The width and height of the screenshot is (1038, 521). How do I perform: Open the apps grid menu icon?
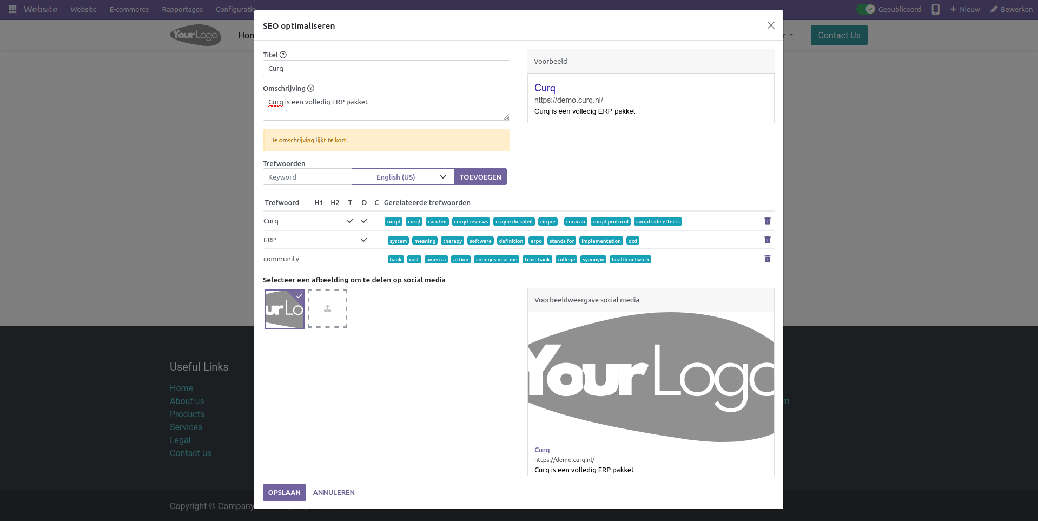(x=12, y=9)
